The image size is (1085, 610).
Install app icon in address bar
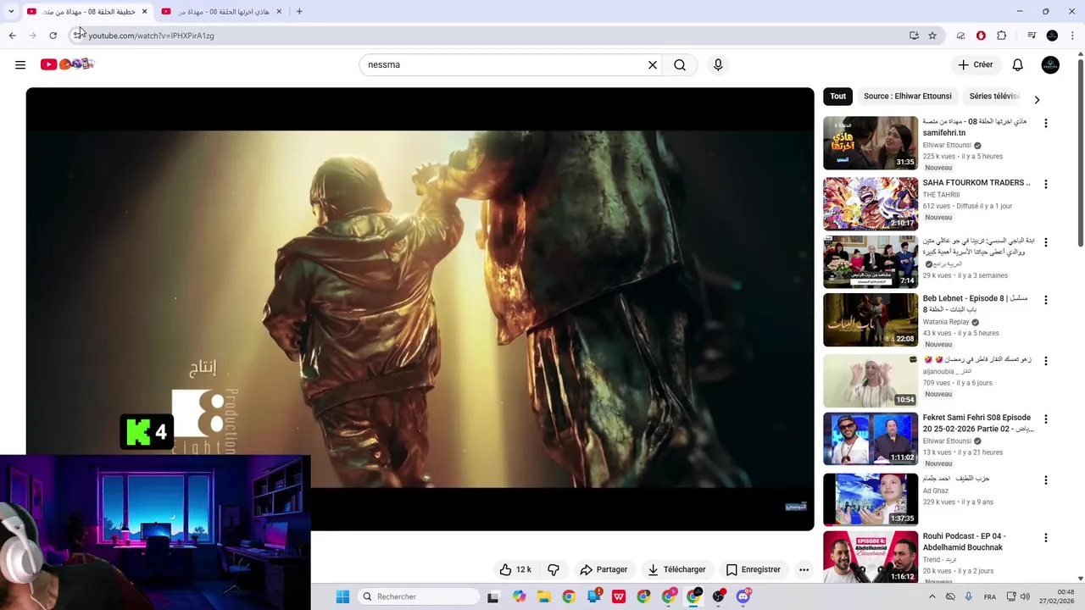click(x=914, y=36)
